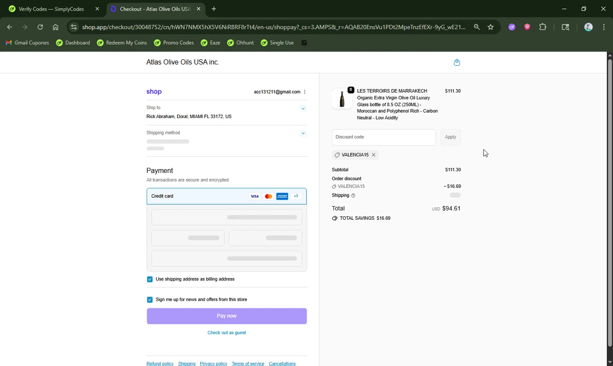This screenshot has height=366, width=613.
Task: Click the TOTAL SAVINGS $16.69 text
Action: [365, 219]
